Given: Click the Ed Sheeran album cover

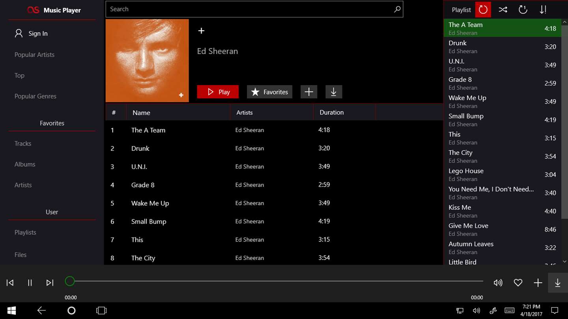Looking at the screenshot, I should click(147, 61).
